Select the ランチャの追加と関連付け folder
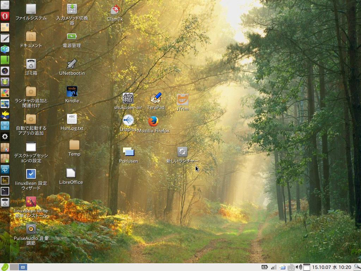The image size is (361, 271). click(x=31, y=97)
